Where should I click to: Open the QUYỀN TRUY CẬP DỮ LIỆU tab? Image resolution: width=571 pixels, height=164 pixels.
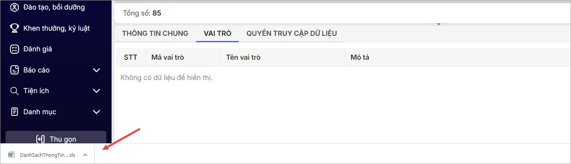(292, 33)
